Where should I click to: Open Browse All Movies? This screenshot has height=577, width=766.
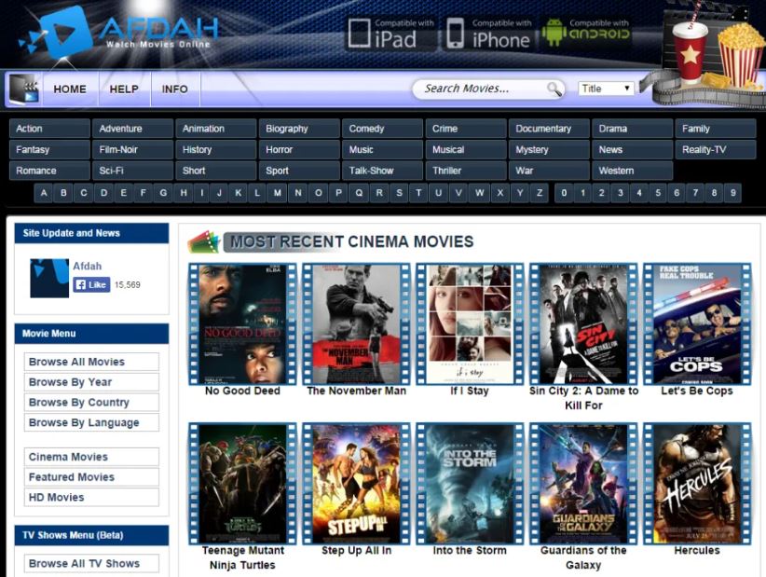coord(90,362)
